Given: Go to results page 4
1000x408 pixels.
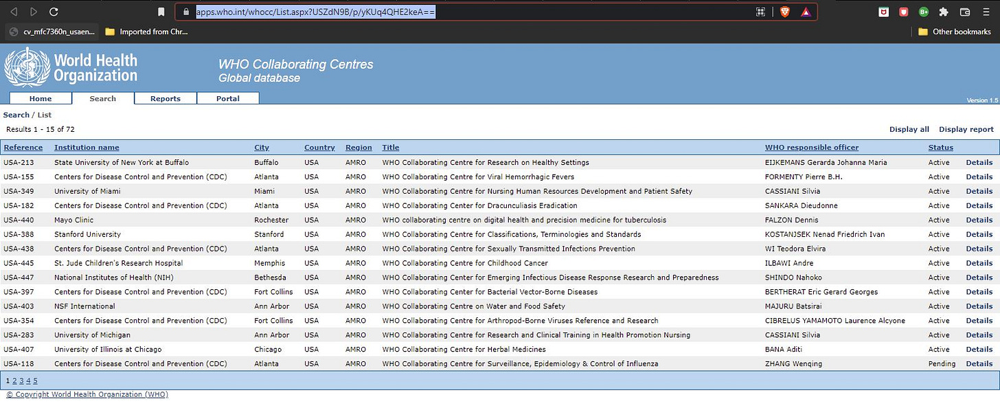Looking at the screenshot, I should 28,381.
